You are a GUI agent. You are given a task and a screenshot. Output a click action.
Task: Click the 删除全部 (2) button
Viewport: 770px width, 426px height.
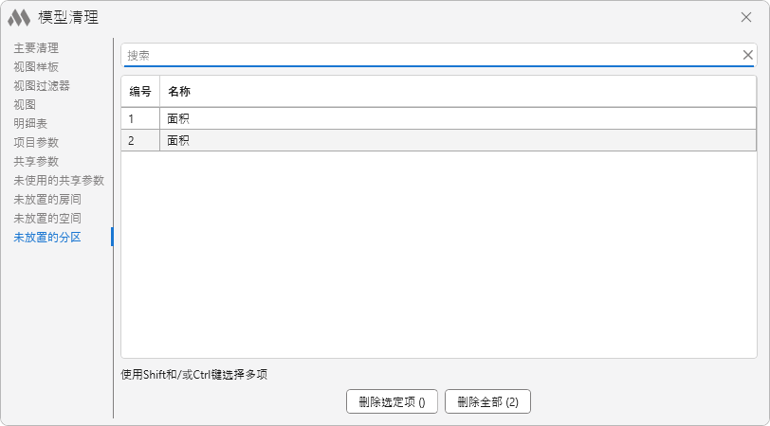[x=487, y=401]
